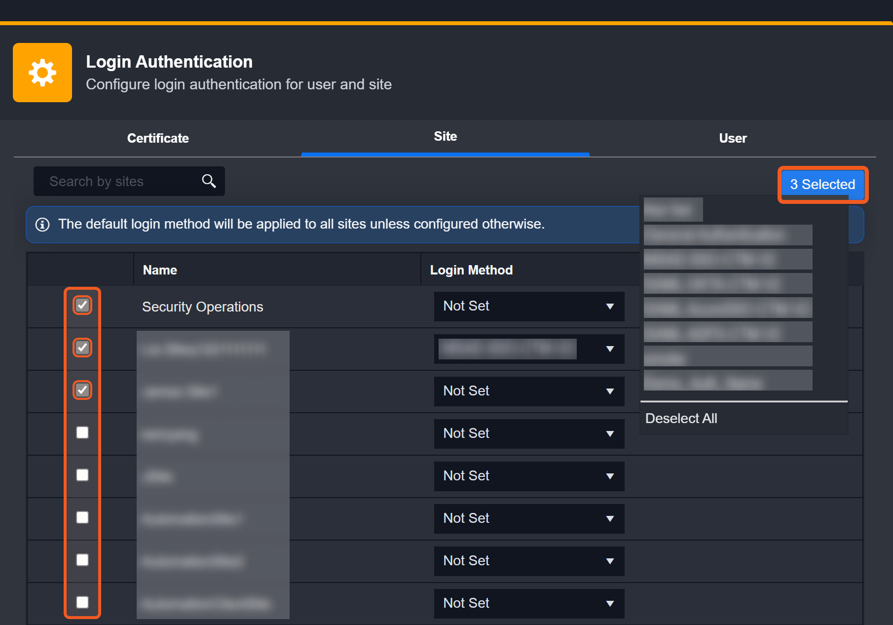The width and height of the screenshot is (893, 625).
Task: Choose Deselect All from the menu
Action: [x=681, y=419]
